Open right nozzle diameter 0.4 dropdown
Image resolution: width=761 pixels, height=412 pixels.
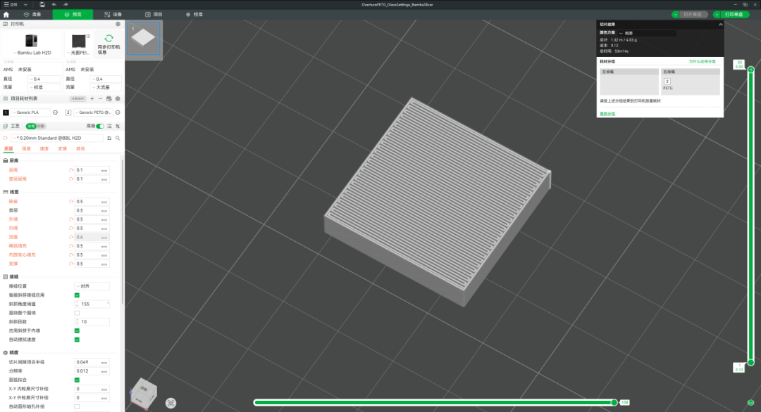(x=105, y=79)
